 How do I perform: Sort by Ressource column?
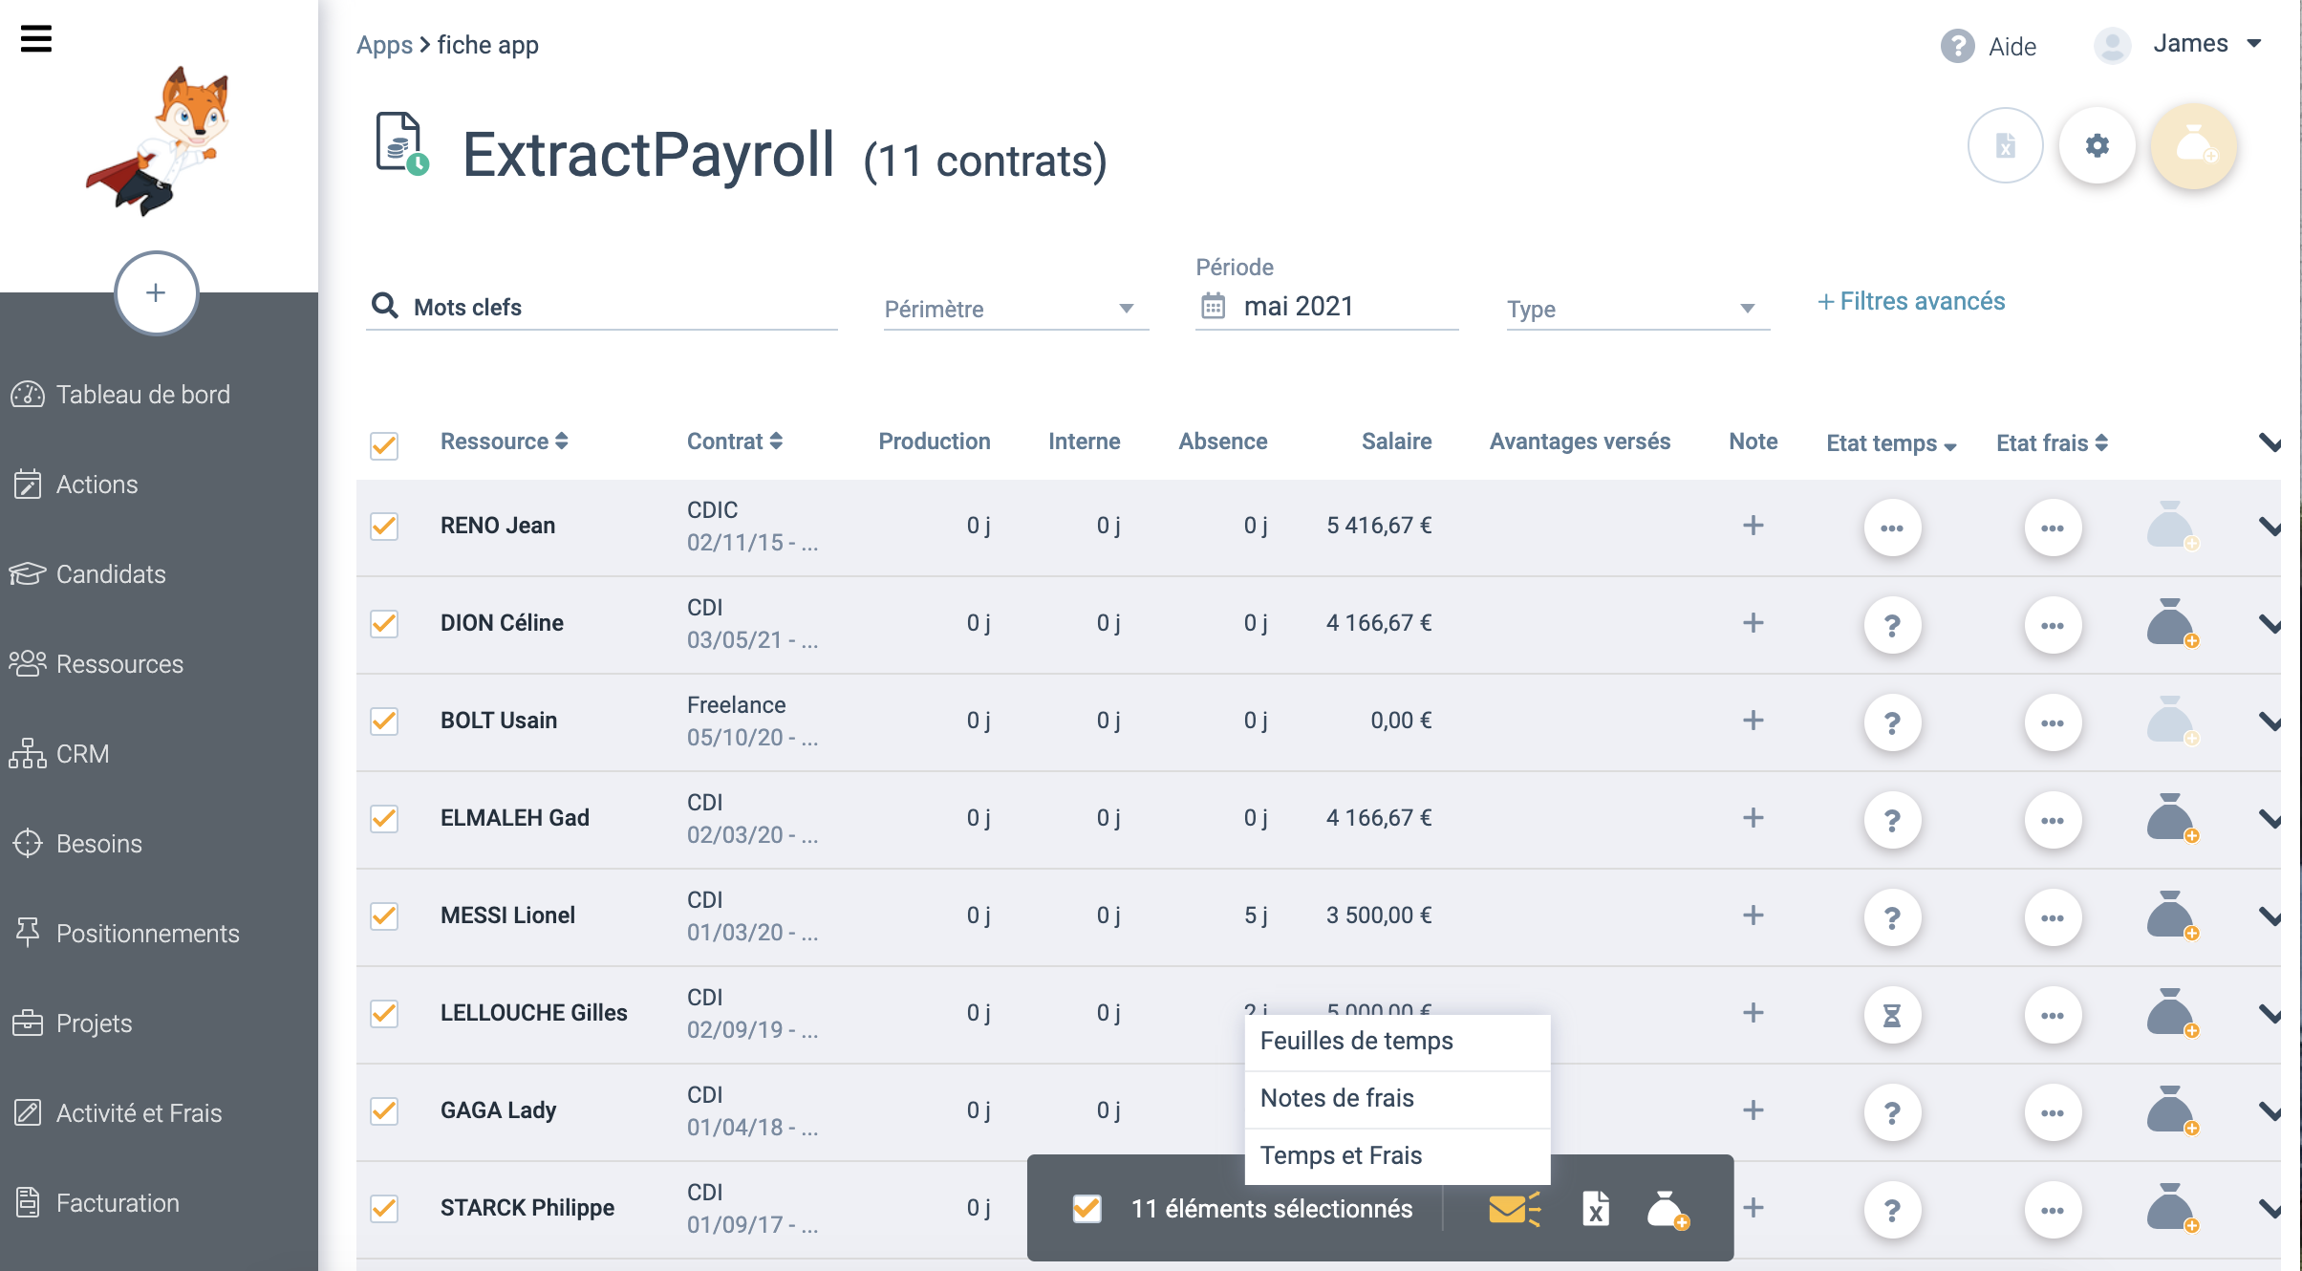(x=504, y=442)
